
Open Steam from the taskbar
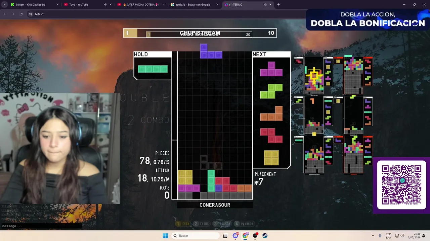[265, 236]
